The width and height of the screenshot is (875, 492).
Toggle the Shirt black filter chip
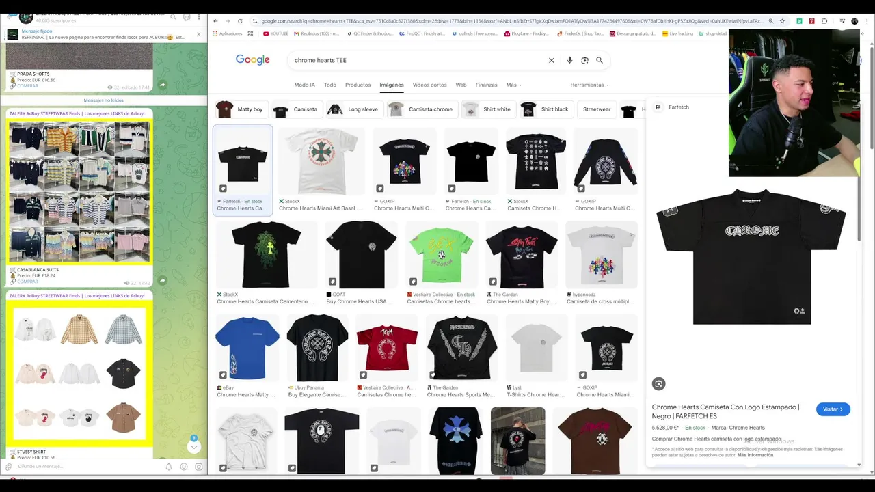coord(546,109)
